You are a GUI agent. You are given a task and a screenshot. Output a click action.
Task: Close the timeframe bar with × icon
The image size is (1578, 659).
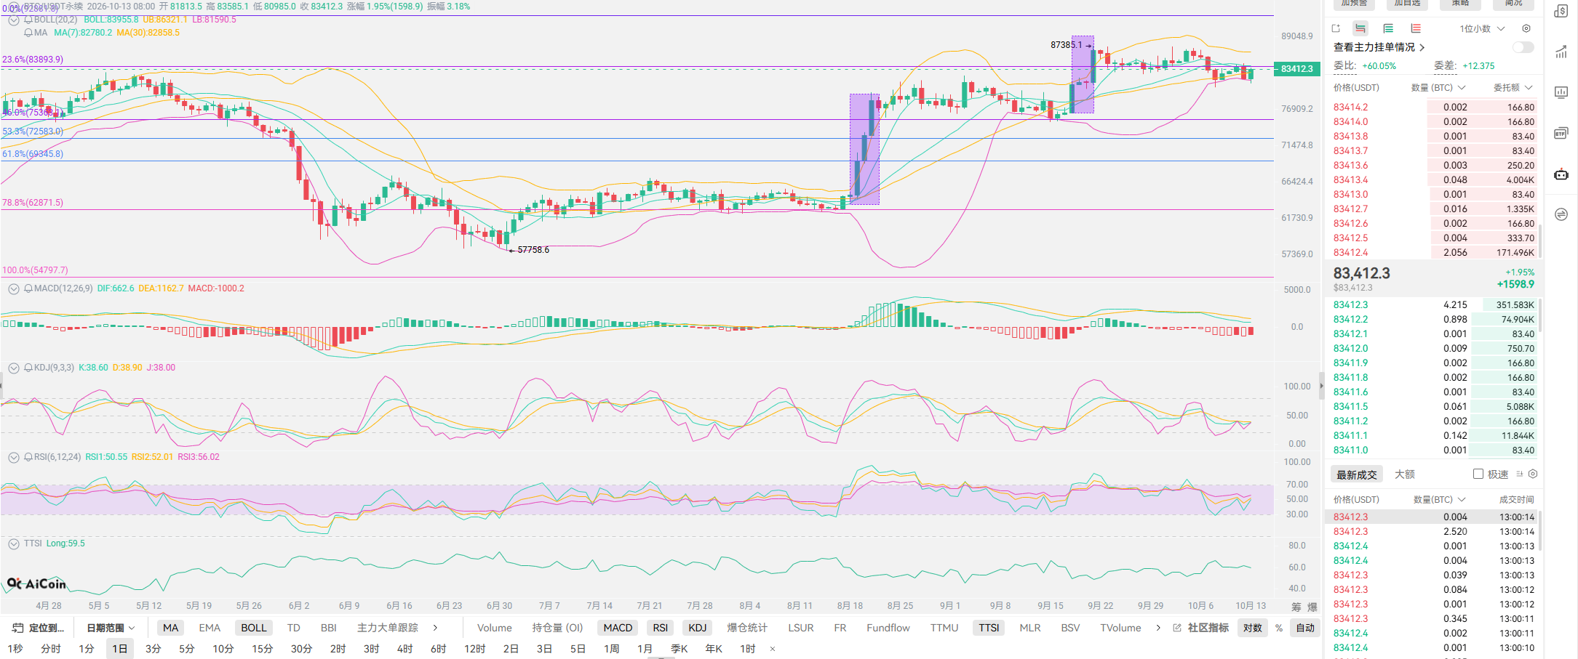[773, 649]
